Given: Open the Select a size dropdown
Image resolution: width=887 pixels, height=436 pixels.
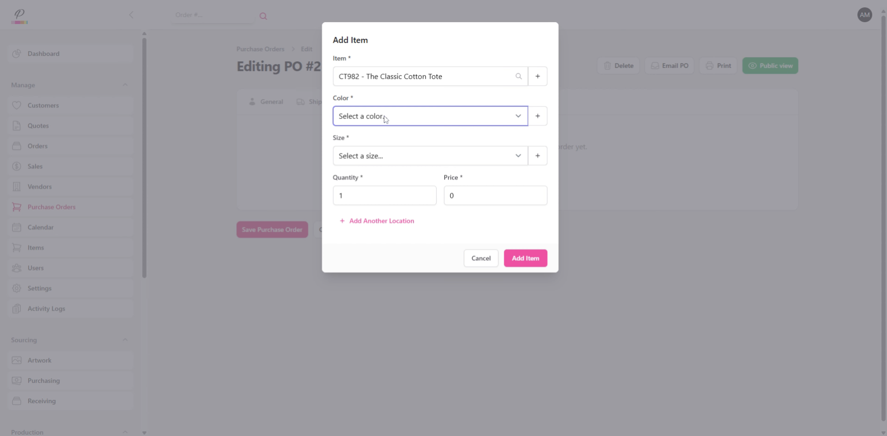Looking at the screenshot, I should point(430,156).
